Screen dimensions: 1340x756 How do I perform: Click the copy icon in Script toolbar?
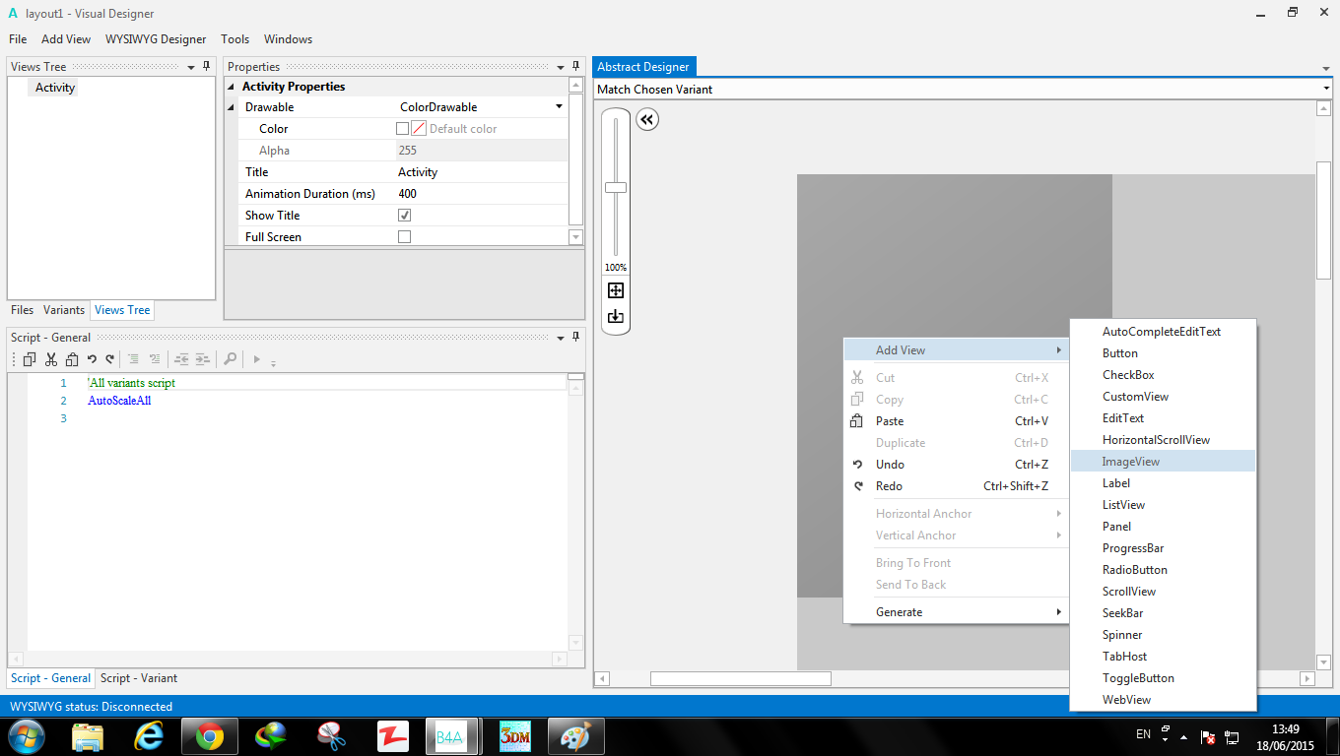point(30,359)
